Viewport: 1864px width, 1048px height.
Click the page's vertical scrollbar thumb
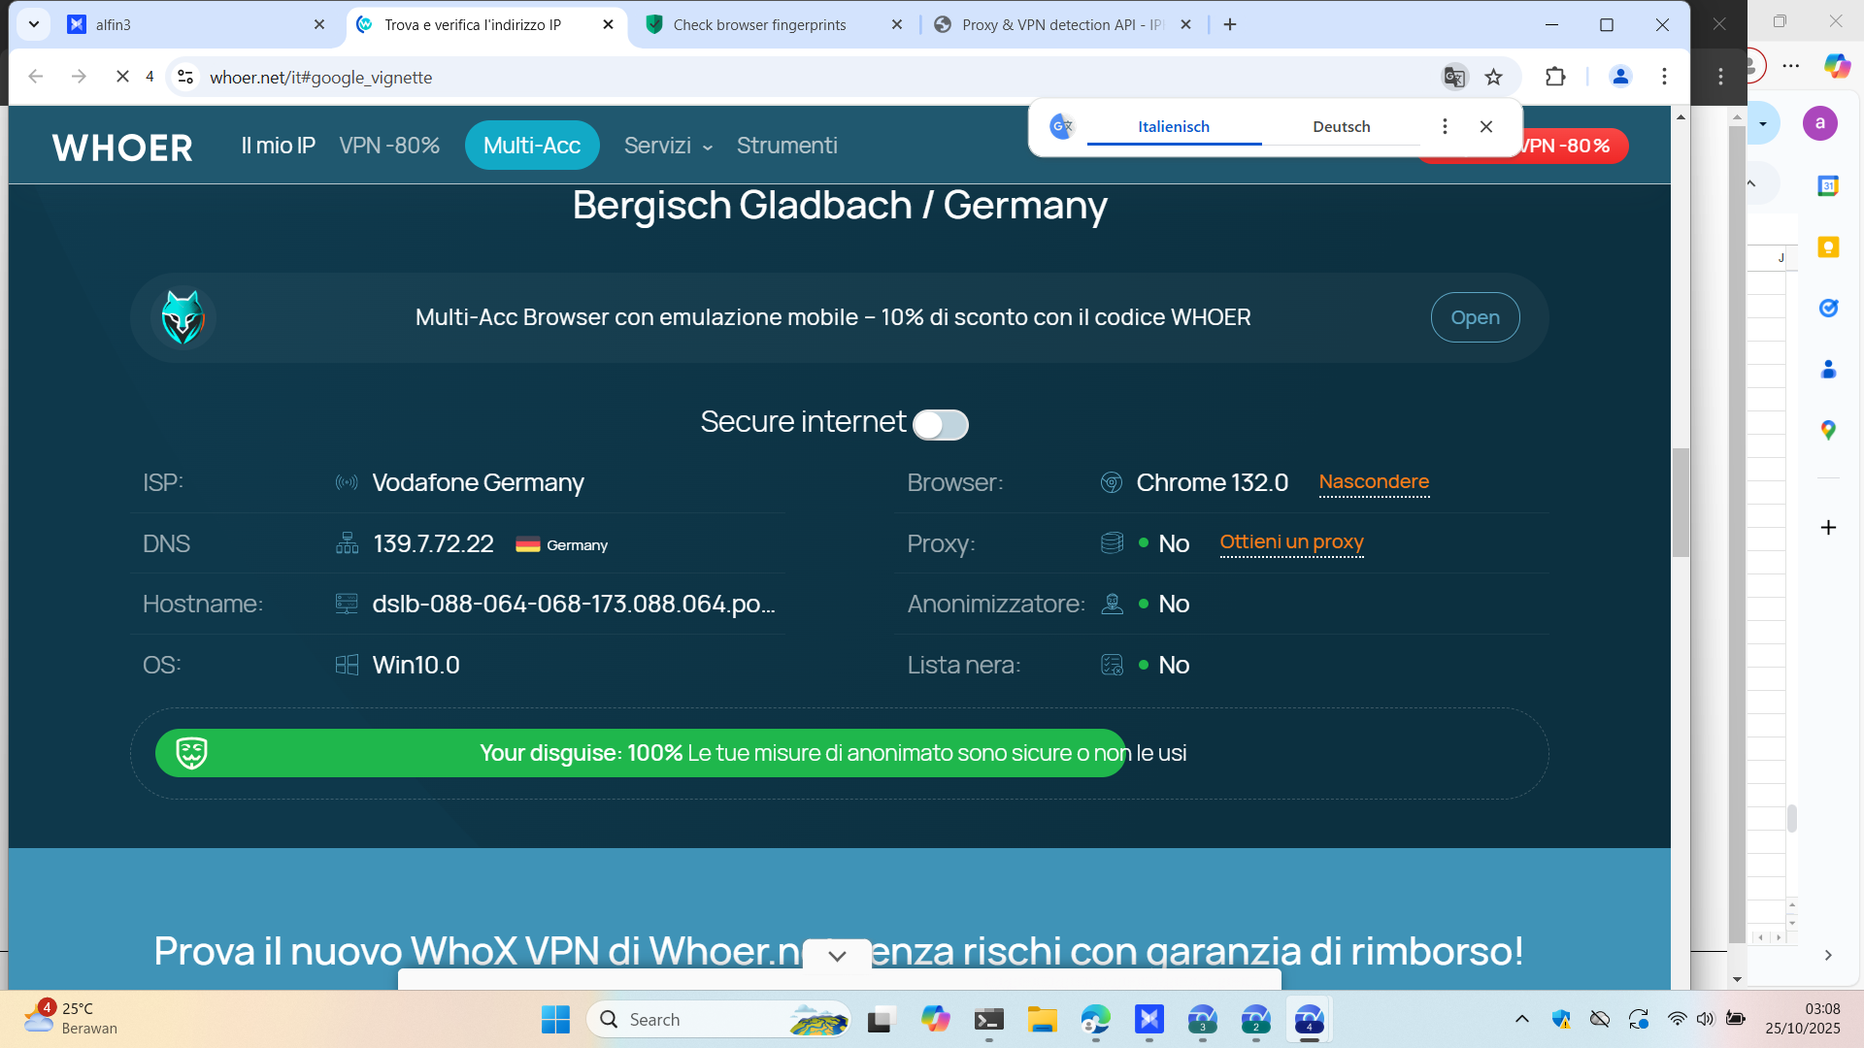pos(1681,502)
